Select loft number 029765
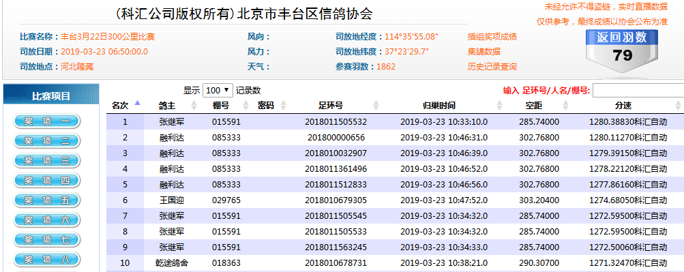The height and width of the screenshot is (272, 684). [226, 200]
